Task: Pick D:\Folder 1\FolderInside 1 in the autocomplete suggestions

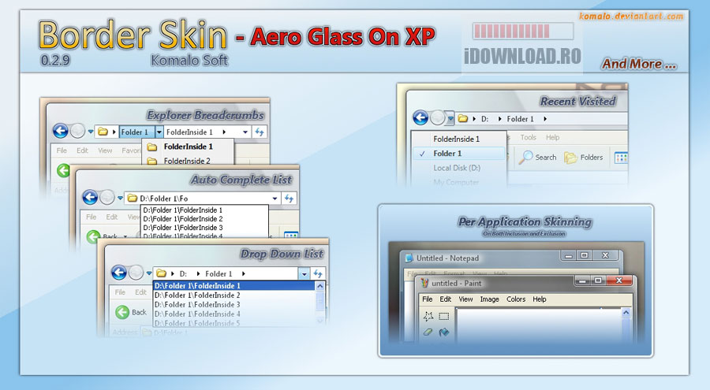Action: pyautogui.click(x=183, y=210)
